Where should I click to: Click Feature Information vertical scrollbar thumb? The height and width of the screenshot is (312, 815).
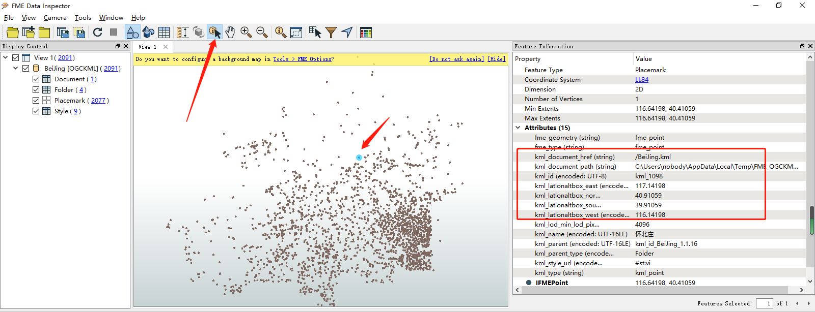(811, 220)
